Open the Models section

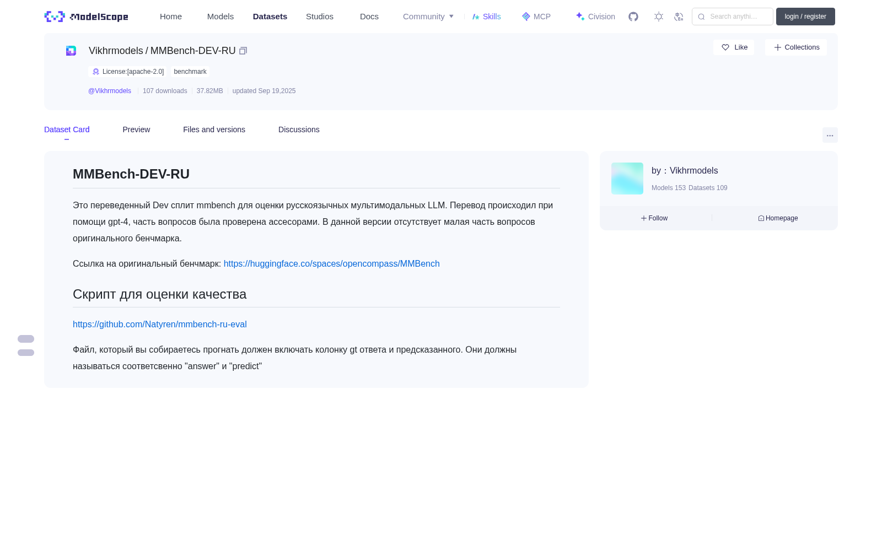pos(220,17)
